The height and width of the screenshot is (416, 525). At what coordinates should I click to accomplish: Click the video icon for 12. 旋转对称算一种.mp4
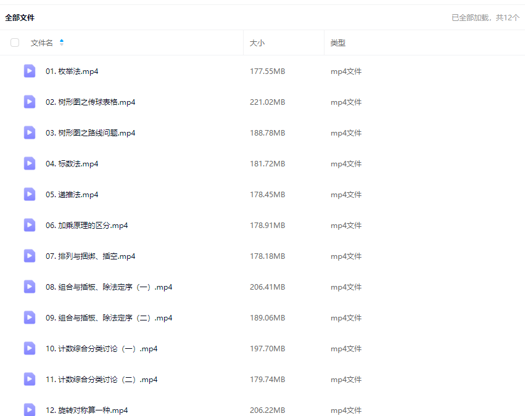[30, 409]
